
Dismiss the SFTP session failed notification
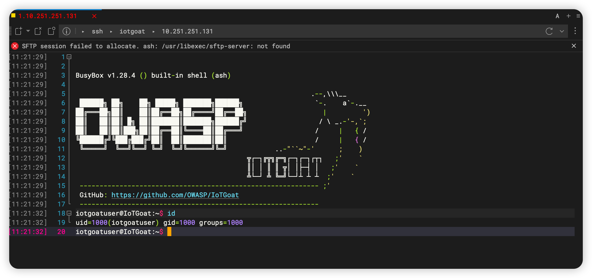click(574, 46)
